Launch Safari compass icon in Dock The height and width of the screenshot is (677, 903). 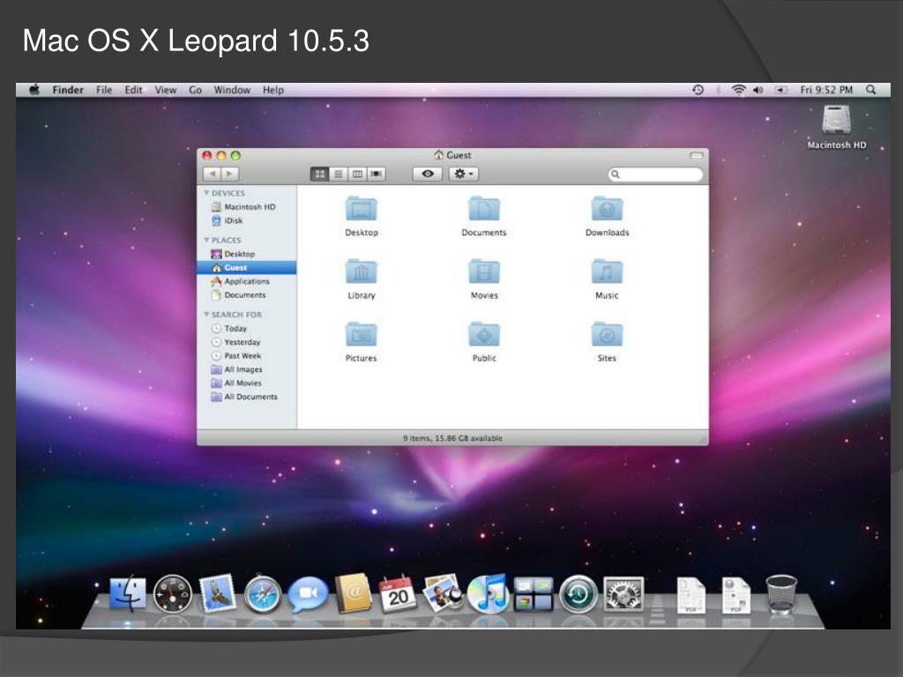tap(263, 594)
